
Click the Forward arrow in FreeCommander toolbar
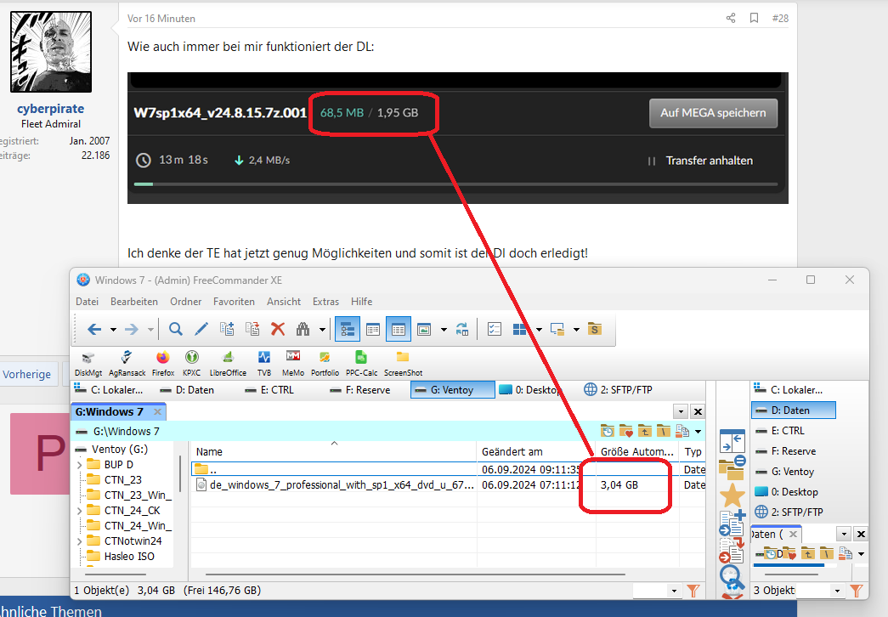132,329
